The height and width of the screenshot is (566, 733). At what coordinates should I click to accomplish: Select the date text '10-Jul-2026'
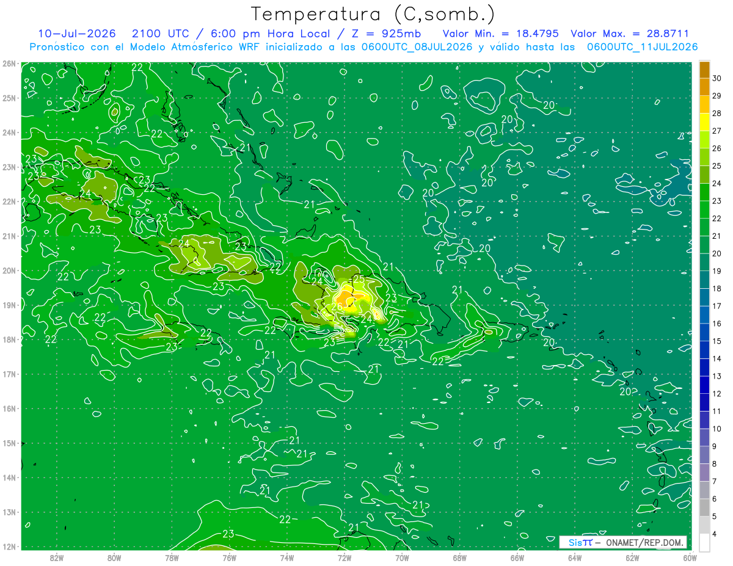pyautogui.click(x=76, y=34)
